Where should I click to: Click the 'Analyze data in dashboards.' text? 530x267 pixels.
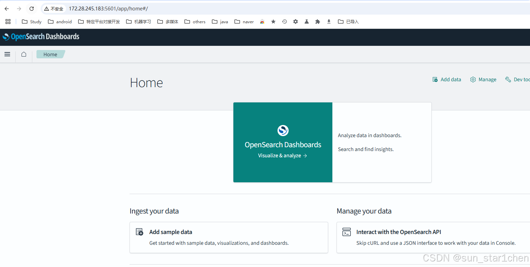(x=370, y=135)
